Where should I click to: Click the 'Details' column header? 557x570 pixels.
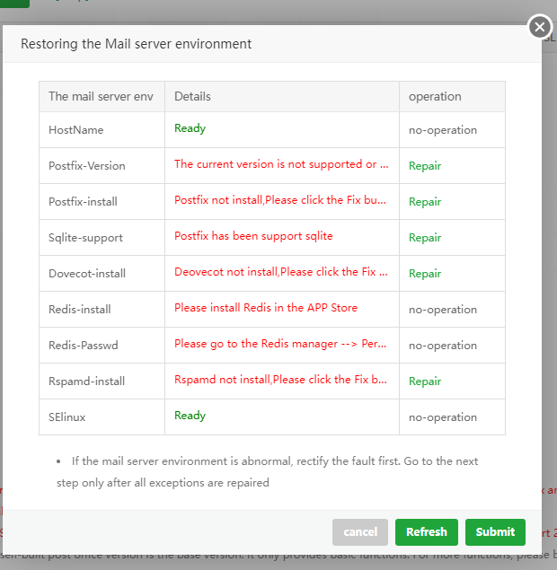pyautogui.click(x=192, y=96)
